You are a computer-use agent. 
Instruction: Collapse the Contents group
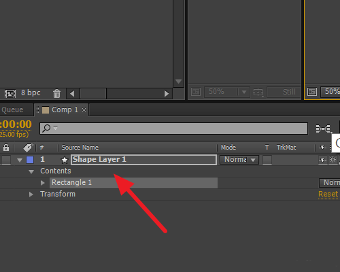31,171
